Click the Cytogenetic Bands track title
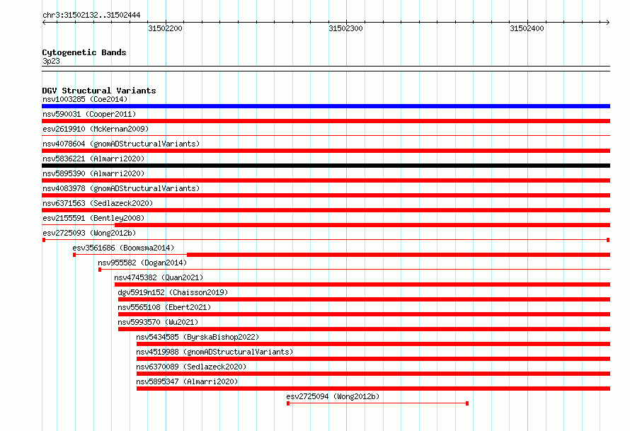This screenshot has width=630, height=431. (x=84, y=52)
